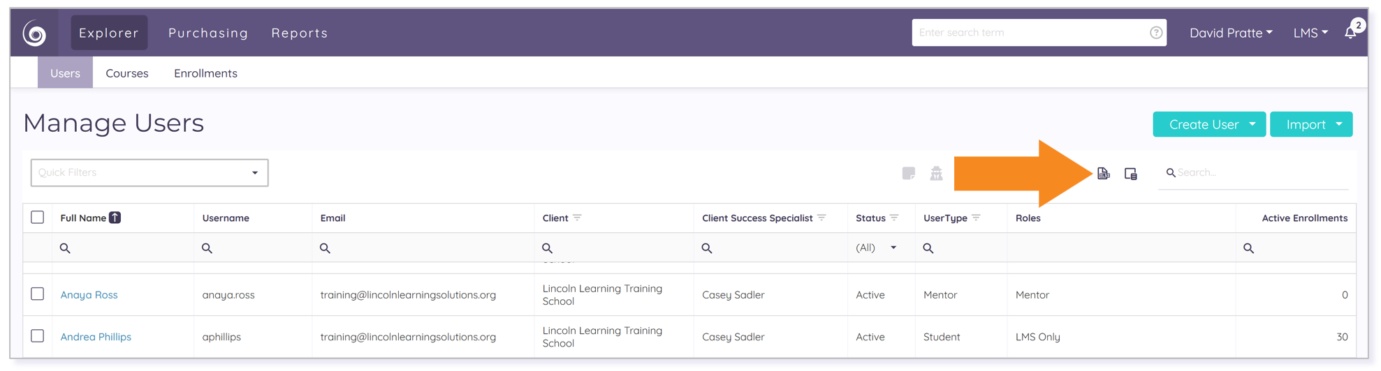Expand the Quick Filters dropdown

tap(149, 172)
